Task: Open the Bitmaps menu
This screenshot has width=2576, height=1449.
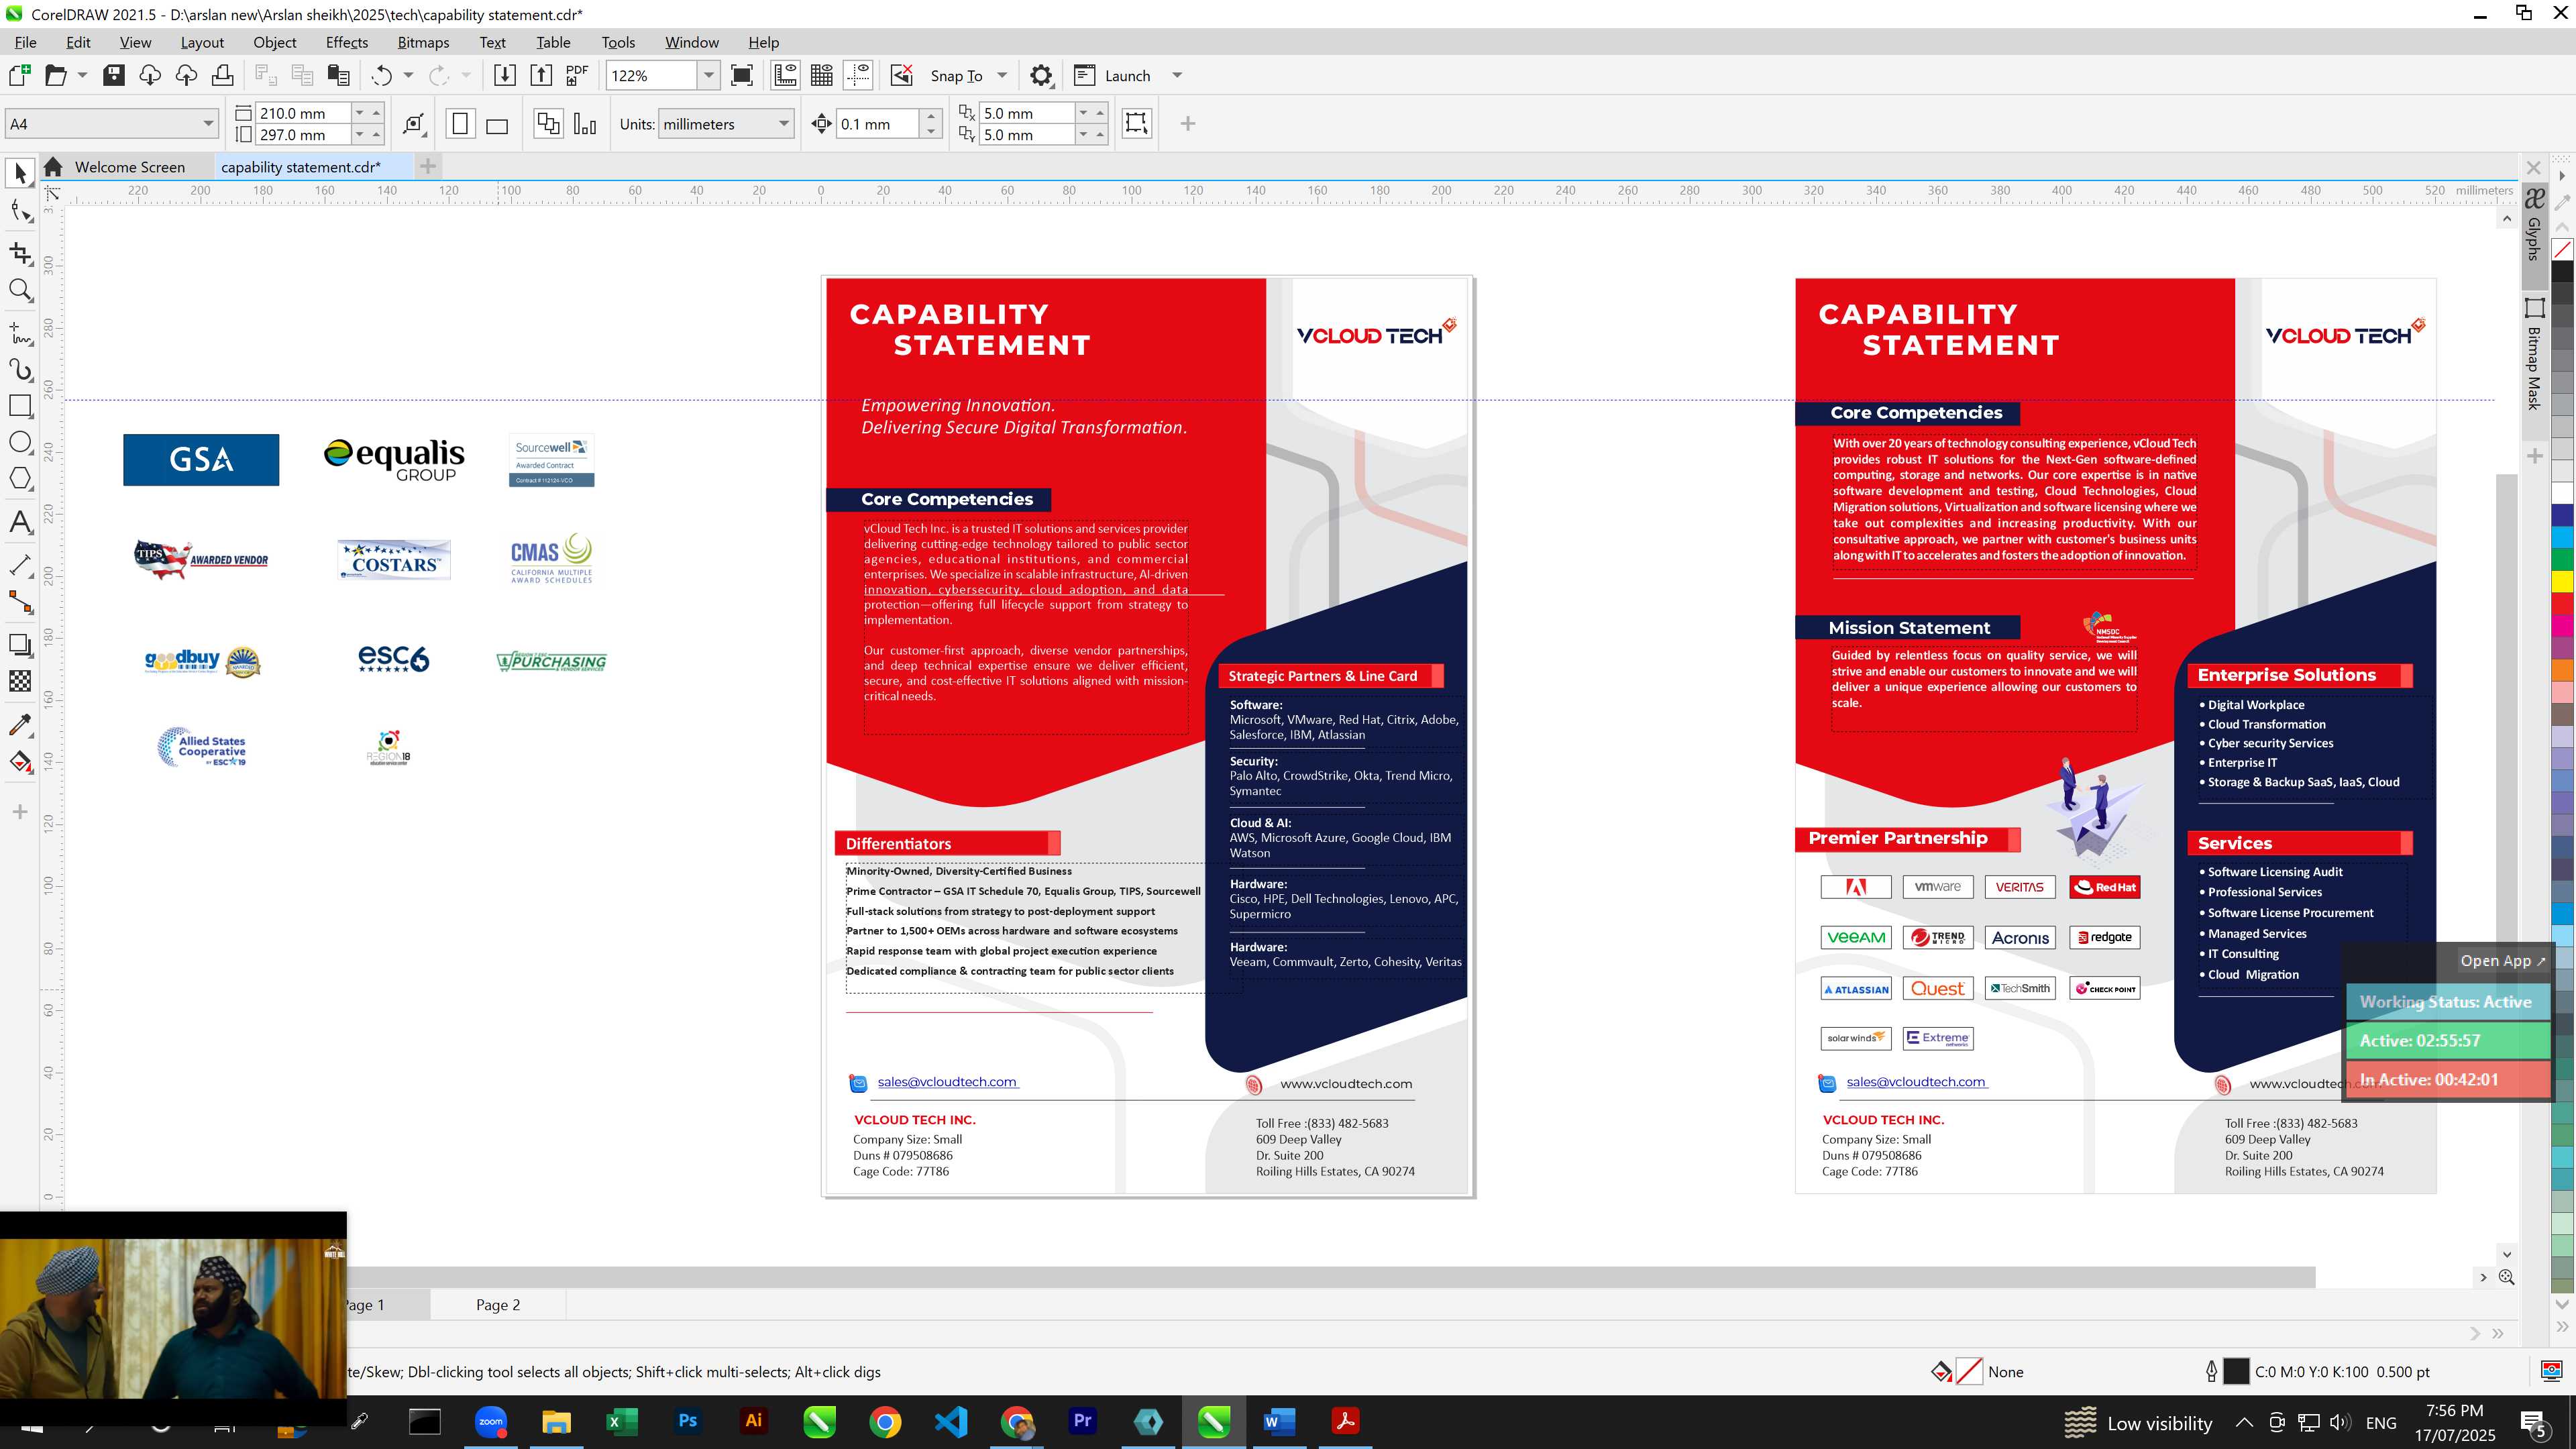Action: (423, 42)
